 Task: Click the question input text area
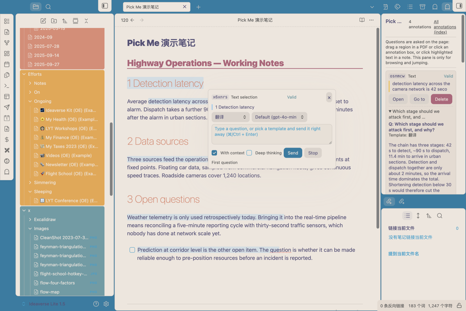point(272,134)
